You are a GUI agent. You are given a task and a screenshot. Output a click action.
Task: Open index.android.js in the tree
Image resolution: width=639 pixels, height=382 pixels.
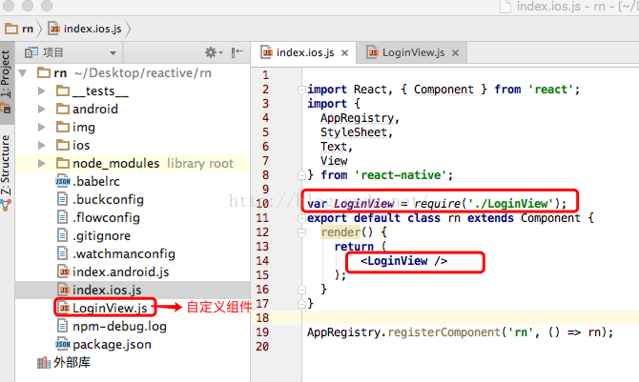[x=120, y=272]
